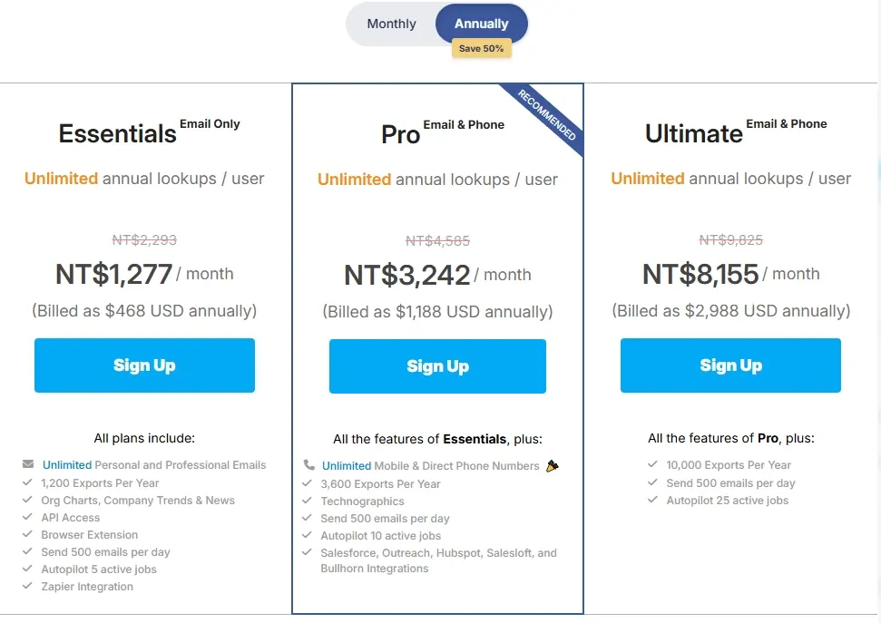This screenshot has height=623, width=881.
Task: Click the checkmark beside Technographics
Action: [308, 501]
